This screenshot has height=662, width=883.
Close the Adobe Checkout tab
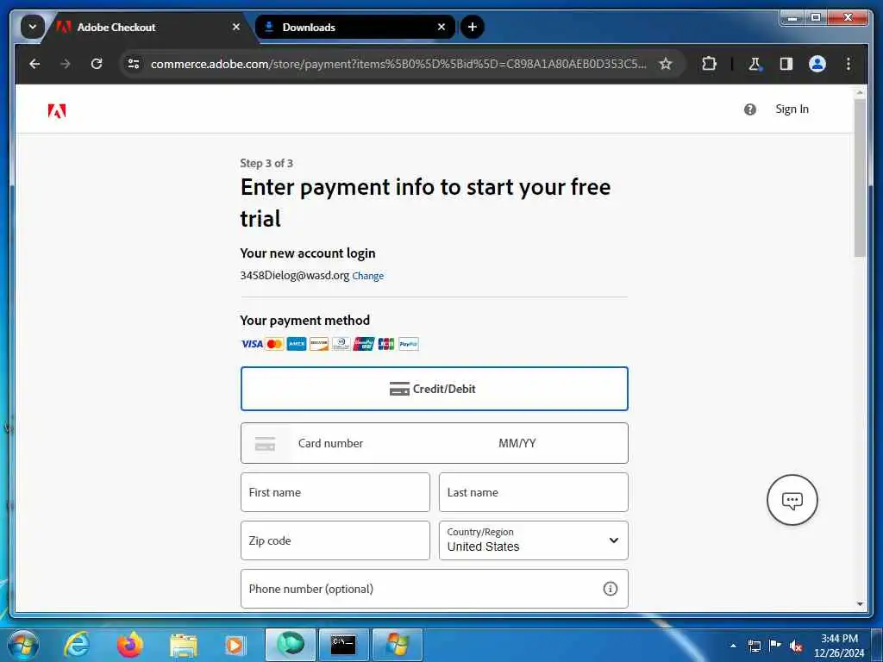point(236,27)
